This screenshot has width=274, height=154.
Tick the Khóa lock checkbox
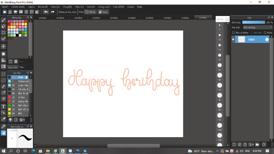[x=265, y=33]
